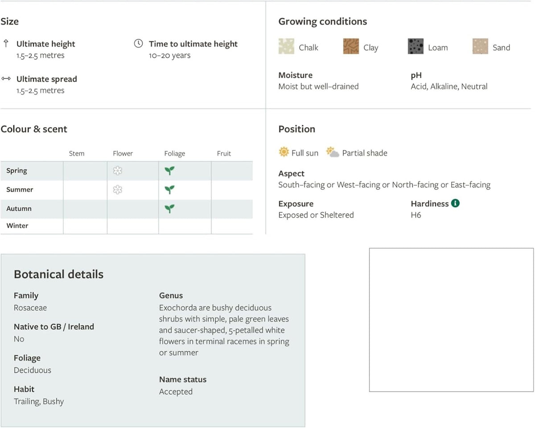Click the Exposed or Sheltered text

click(x=316, y=215)
